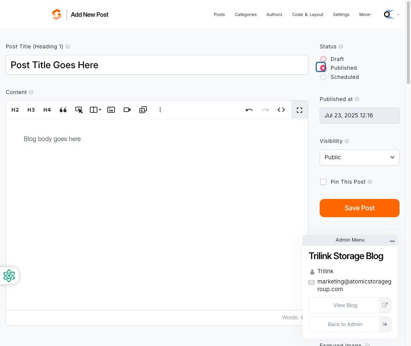The width and height of the screenshot is (411, 346).
Task: Insert an H3 heading
Action: pos(31,110)
